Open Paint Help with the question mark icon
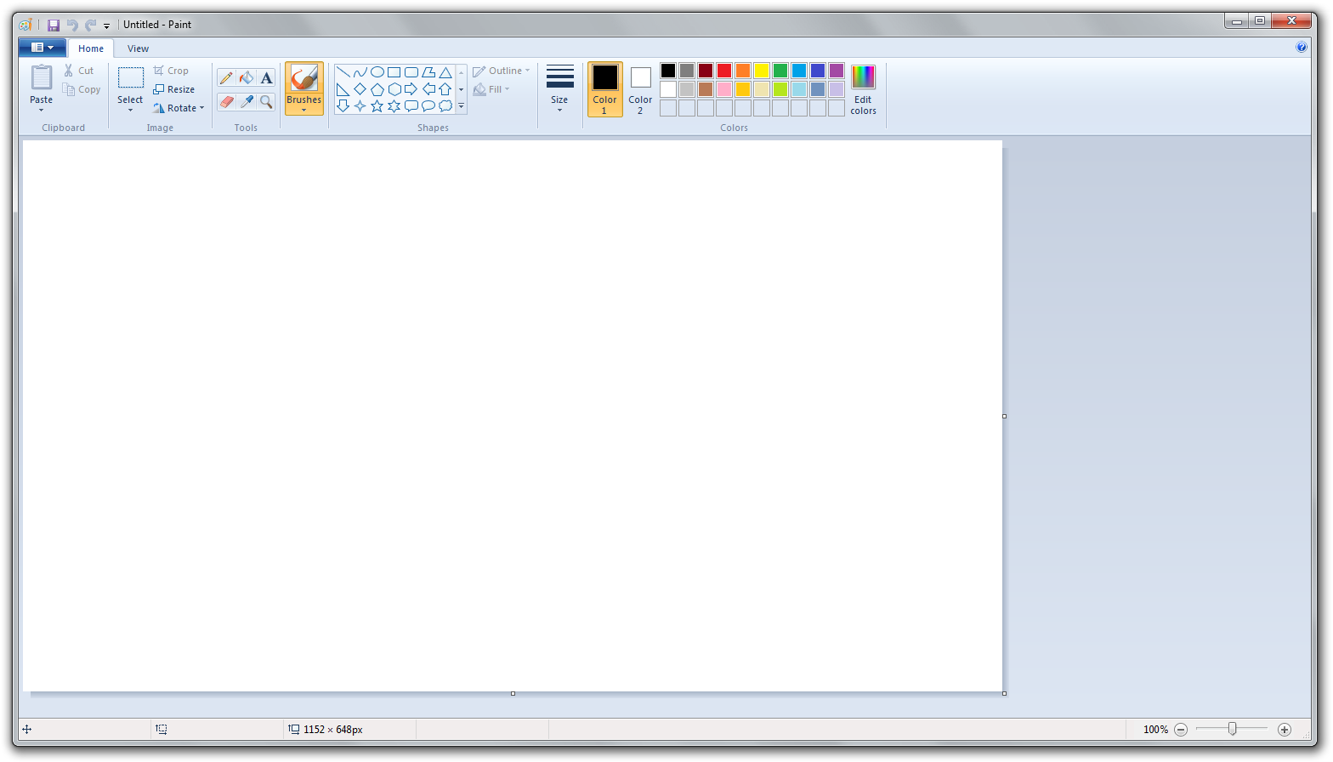The width and height of the screenshot is (1333, 762). pos(1302,48)
